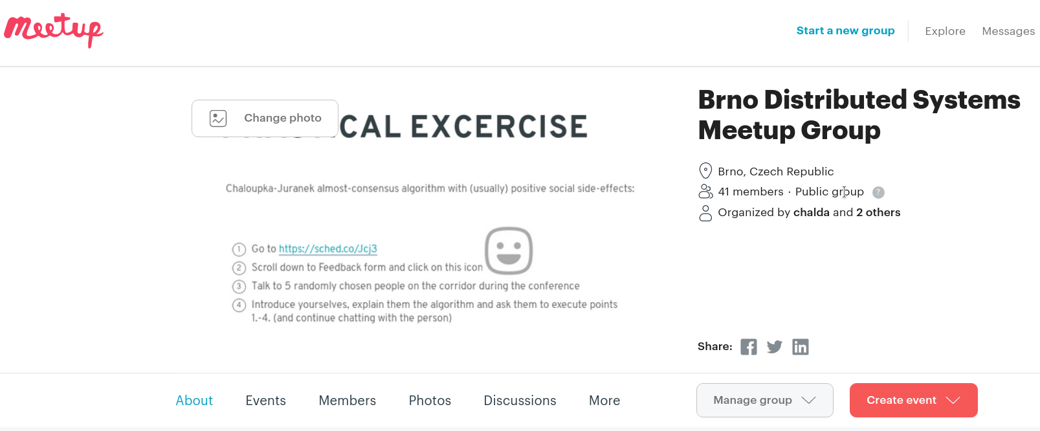Click the organizer person icon

[705, 213]
